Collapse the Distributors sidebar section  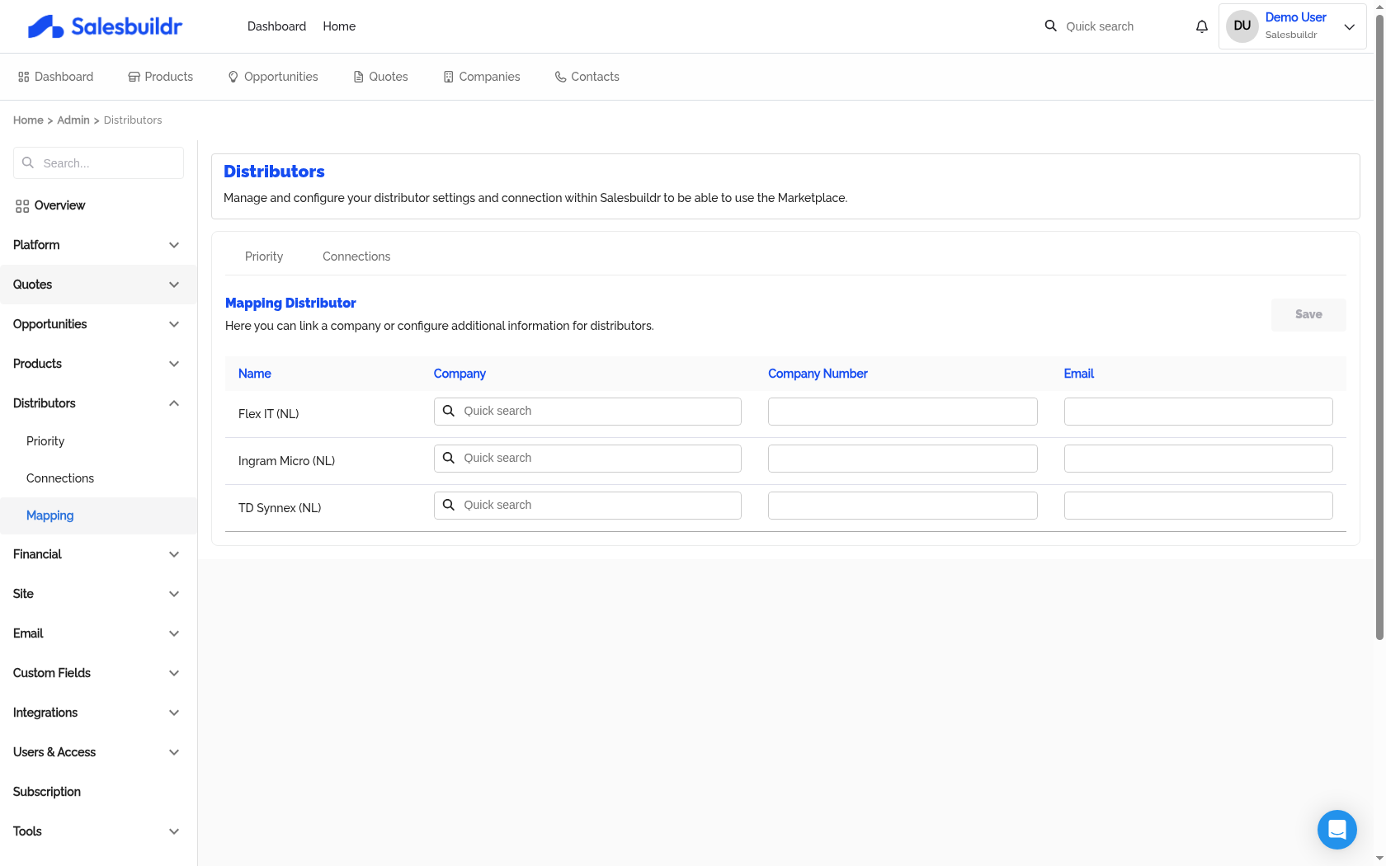pos(98,403)
